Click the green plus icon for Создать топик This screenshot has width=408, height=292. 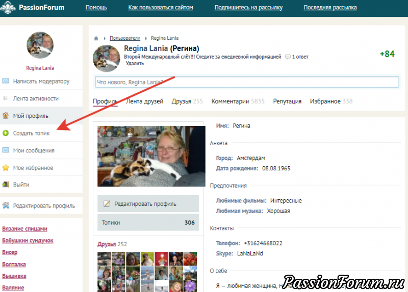tap(6, 133)
